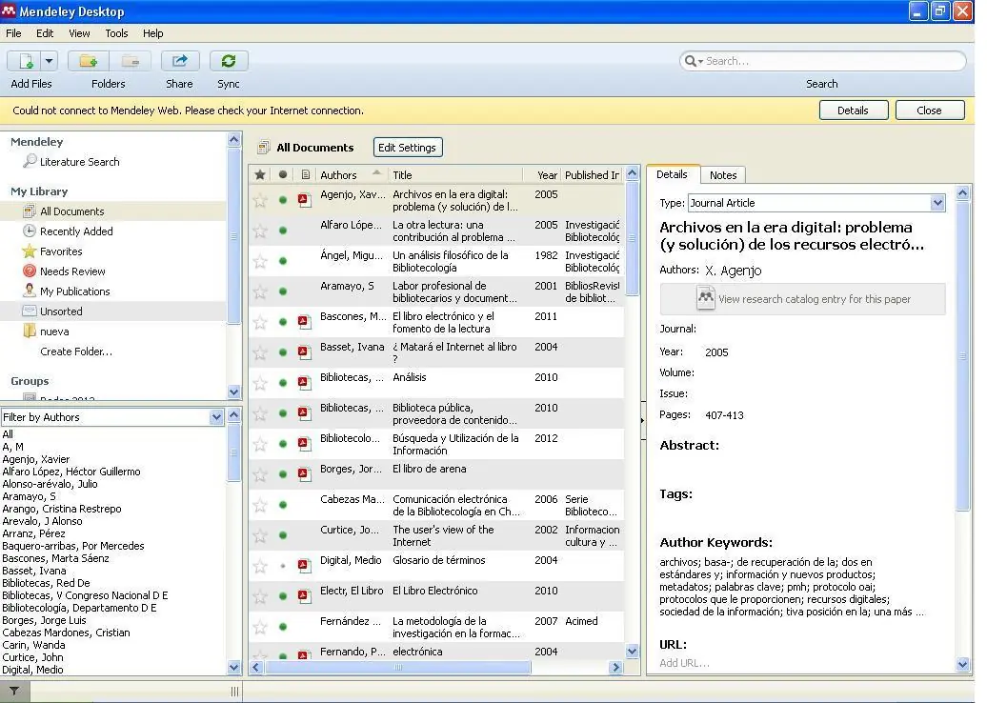Click details panel vertical scrollbar thumb
Image resolution: width=987 pixels, height=703 pixels.
tap(963, 355)
